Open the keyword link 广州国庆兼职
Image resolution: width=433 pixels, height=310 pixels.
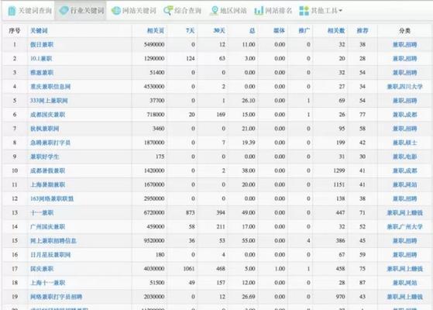click(x=48, y=227)
